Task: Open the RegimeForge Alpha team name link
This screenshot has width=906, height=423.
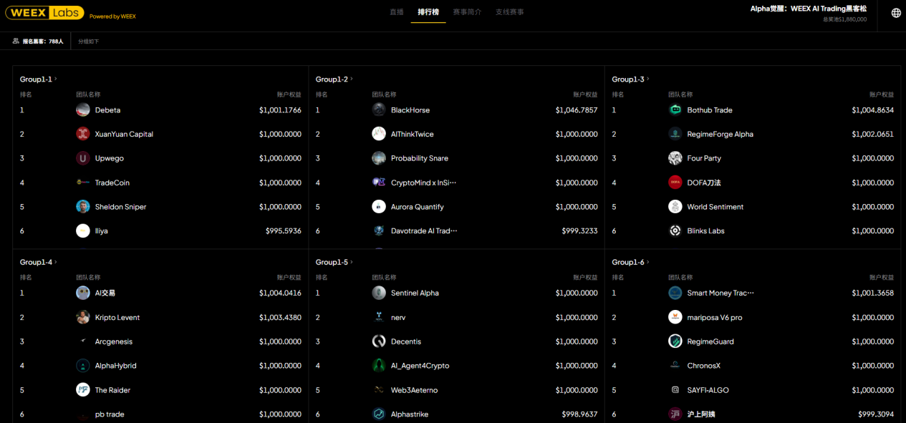Action: (x=720, y=134)
